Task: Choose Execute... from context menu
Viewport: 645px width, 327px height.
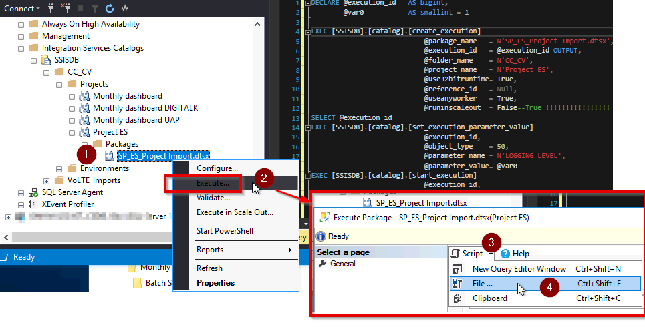Action: (x=236, y=183)
